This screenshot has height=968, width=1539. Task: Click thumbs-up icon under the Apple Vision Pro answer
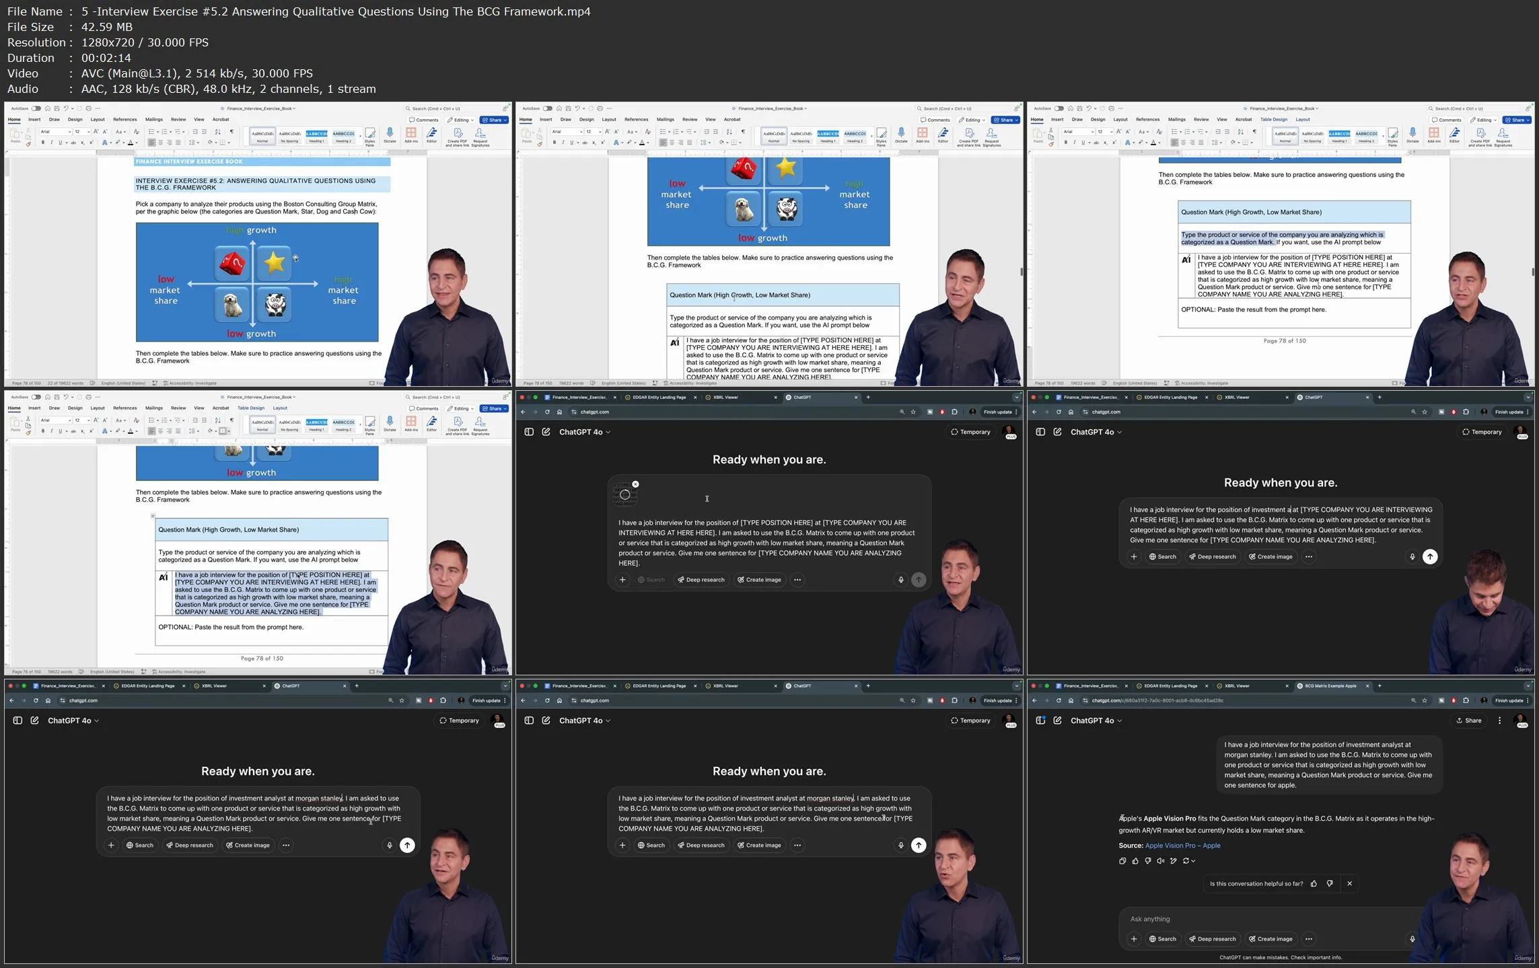click(x=1135, y=861)
